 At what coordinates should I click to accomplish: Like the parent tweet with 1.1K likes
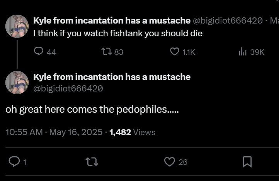coord(175,52)
